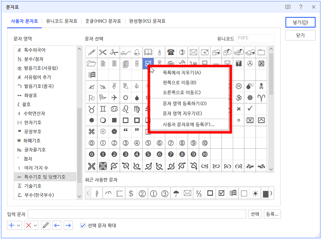Select the open folder symbol
This screenshot has height=239, width=322.
coord(92,64)
